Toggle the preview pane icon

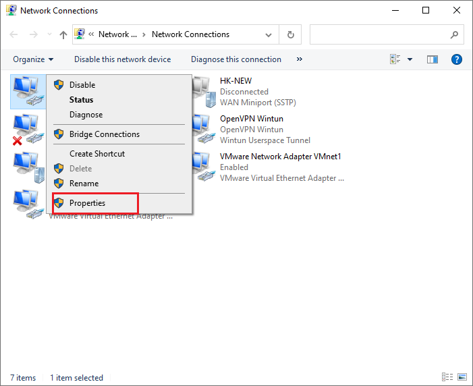pos(433,59)
